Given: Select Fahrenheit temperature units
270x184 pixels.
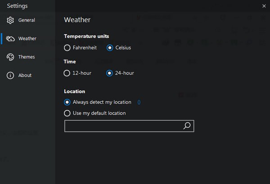Looking at the screenshot, I should point(67,48).
